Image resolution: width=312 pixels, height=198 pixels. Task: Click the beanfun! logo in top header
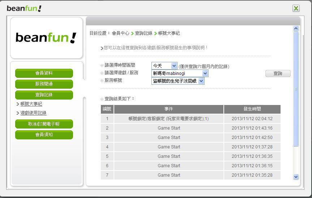pos(24,8)
